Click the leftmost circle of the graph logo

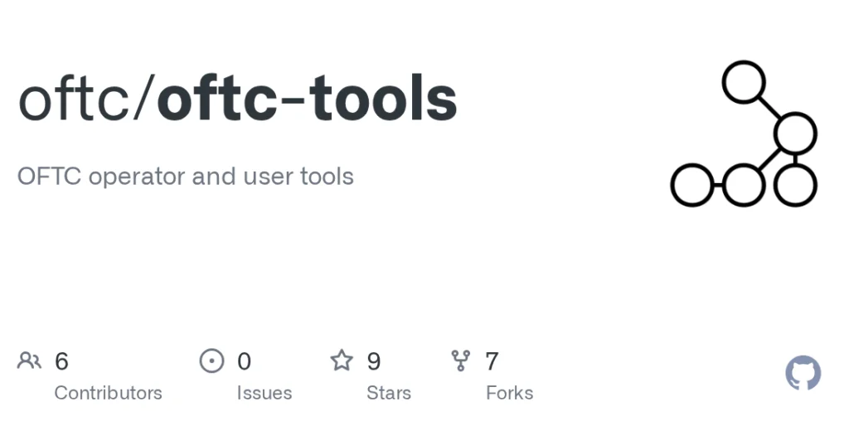click(x=691, y=185)
